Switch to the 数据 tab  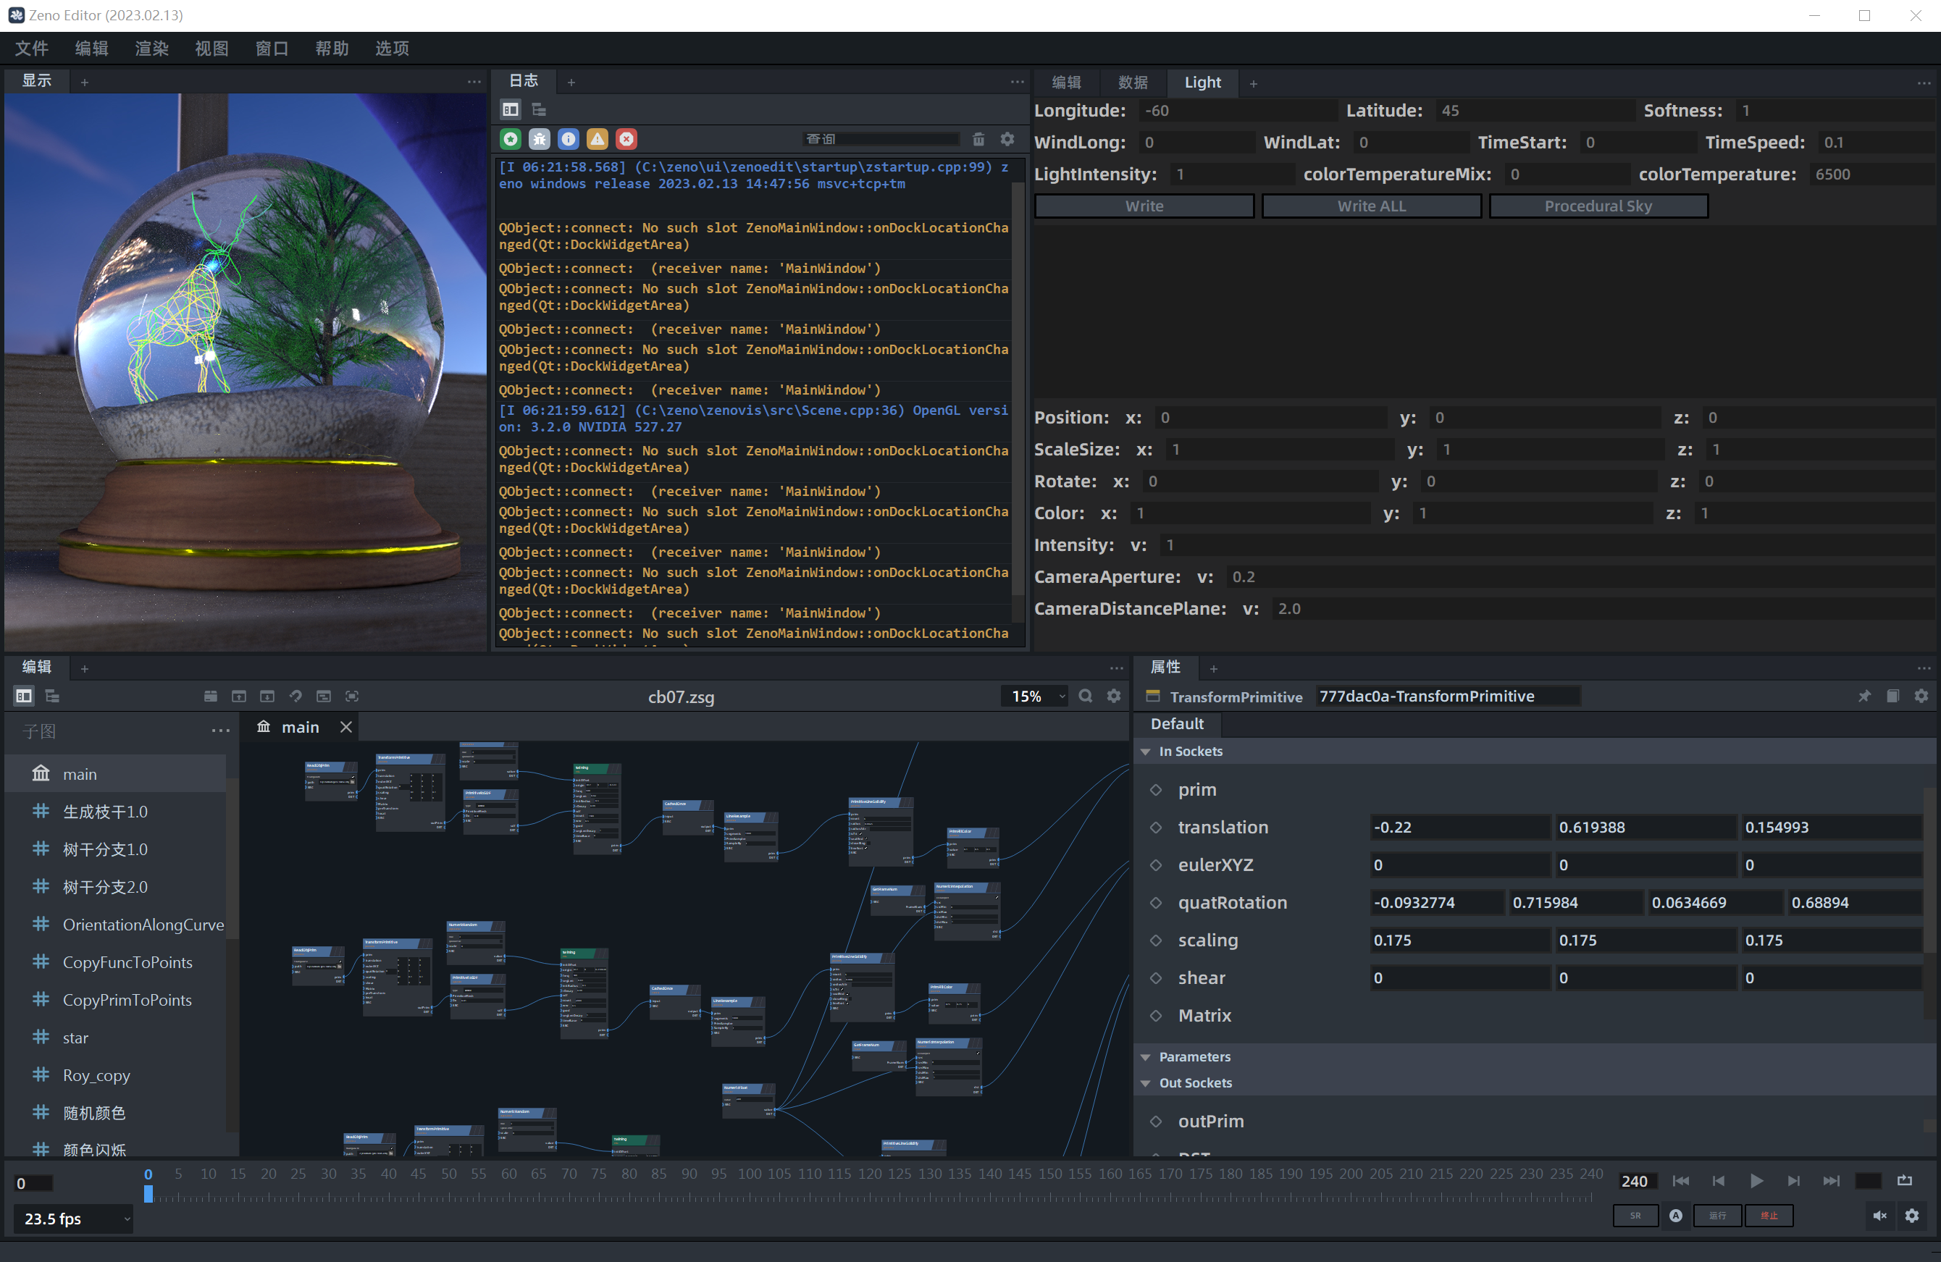[x=1133, y=83]
